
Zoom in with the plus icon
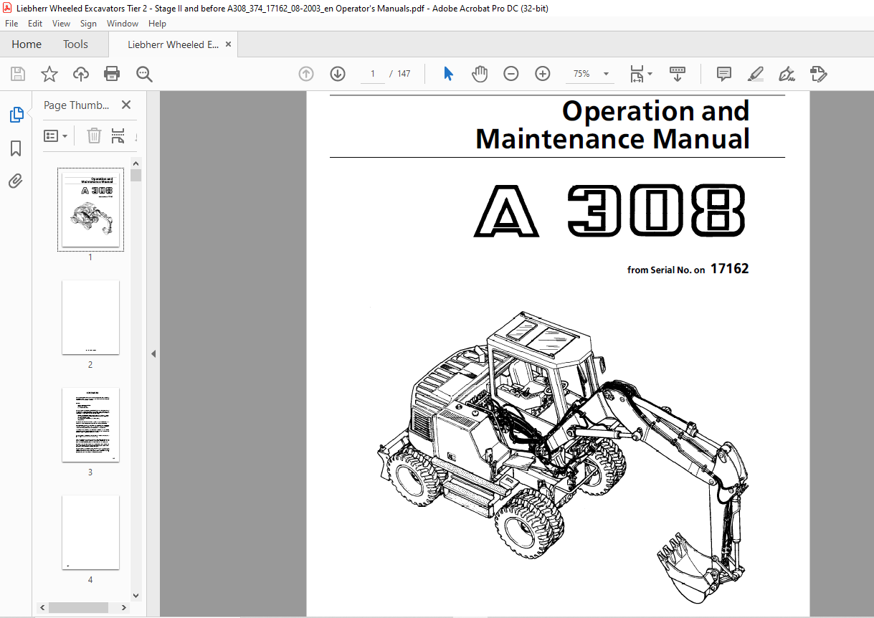pos(543,74)
